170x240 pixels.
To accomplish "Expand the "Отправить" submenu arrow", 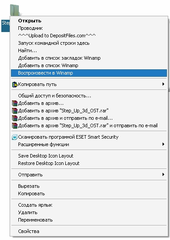I will [x=163, y=175].
